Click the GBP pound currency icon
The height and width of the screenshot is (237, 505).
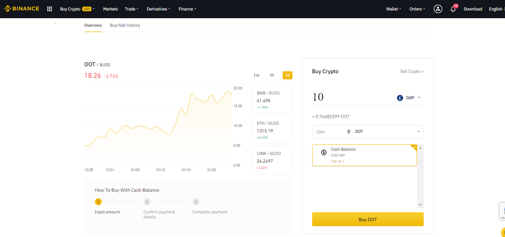(400, 98)
